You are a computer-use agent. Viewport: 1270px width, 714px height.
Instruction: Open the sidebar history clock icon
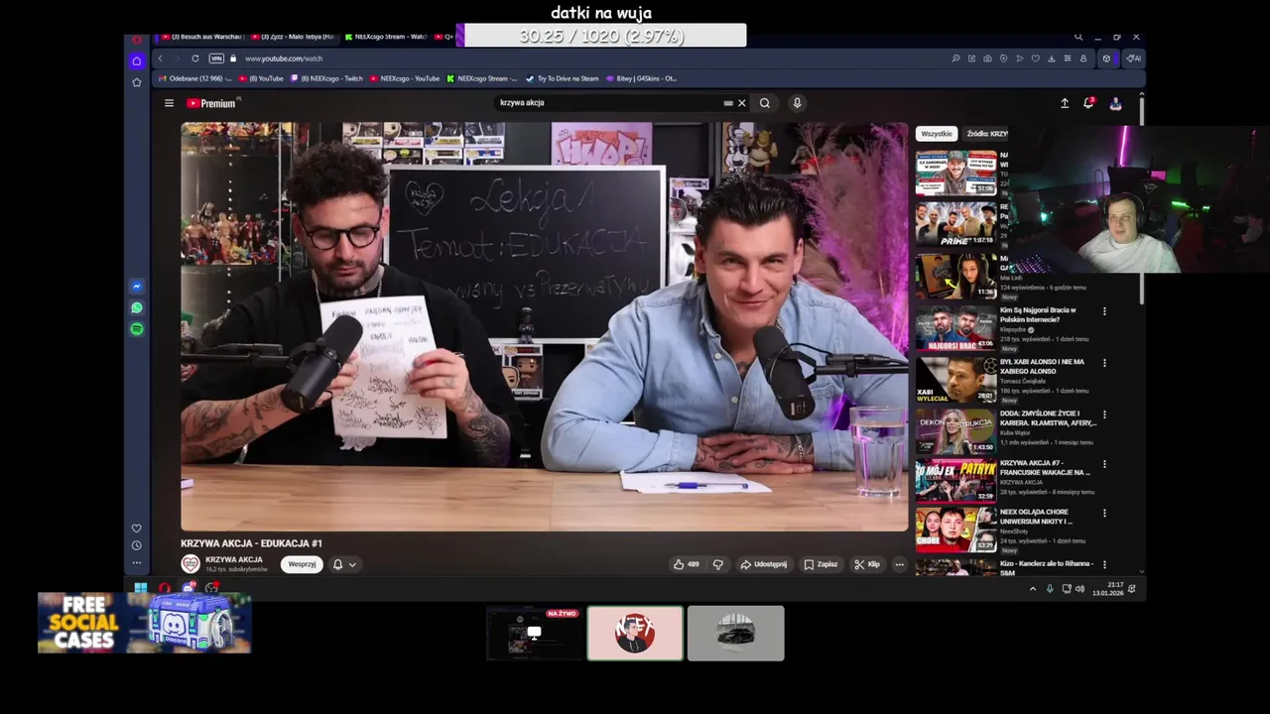point(137,545)
